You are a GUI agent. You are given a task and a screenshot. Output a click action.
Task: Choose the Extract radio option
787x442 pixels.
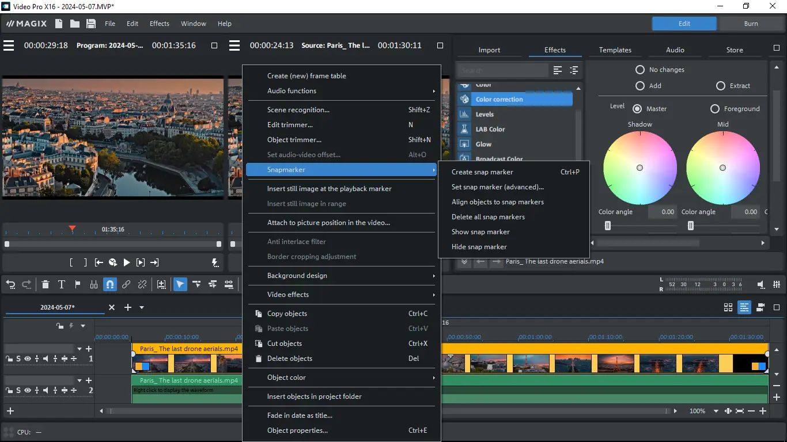pos(721,86)
